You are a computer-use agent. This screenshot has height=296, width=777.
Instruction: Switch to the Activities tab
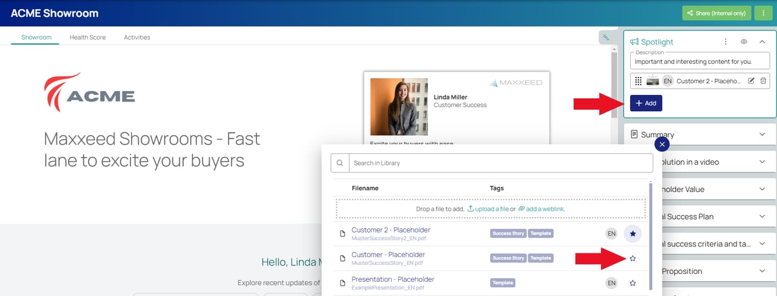(x=137, y=37)
